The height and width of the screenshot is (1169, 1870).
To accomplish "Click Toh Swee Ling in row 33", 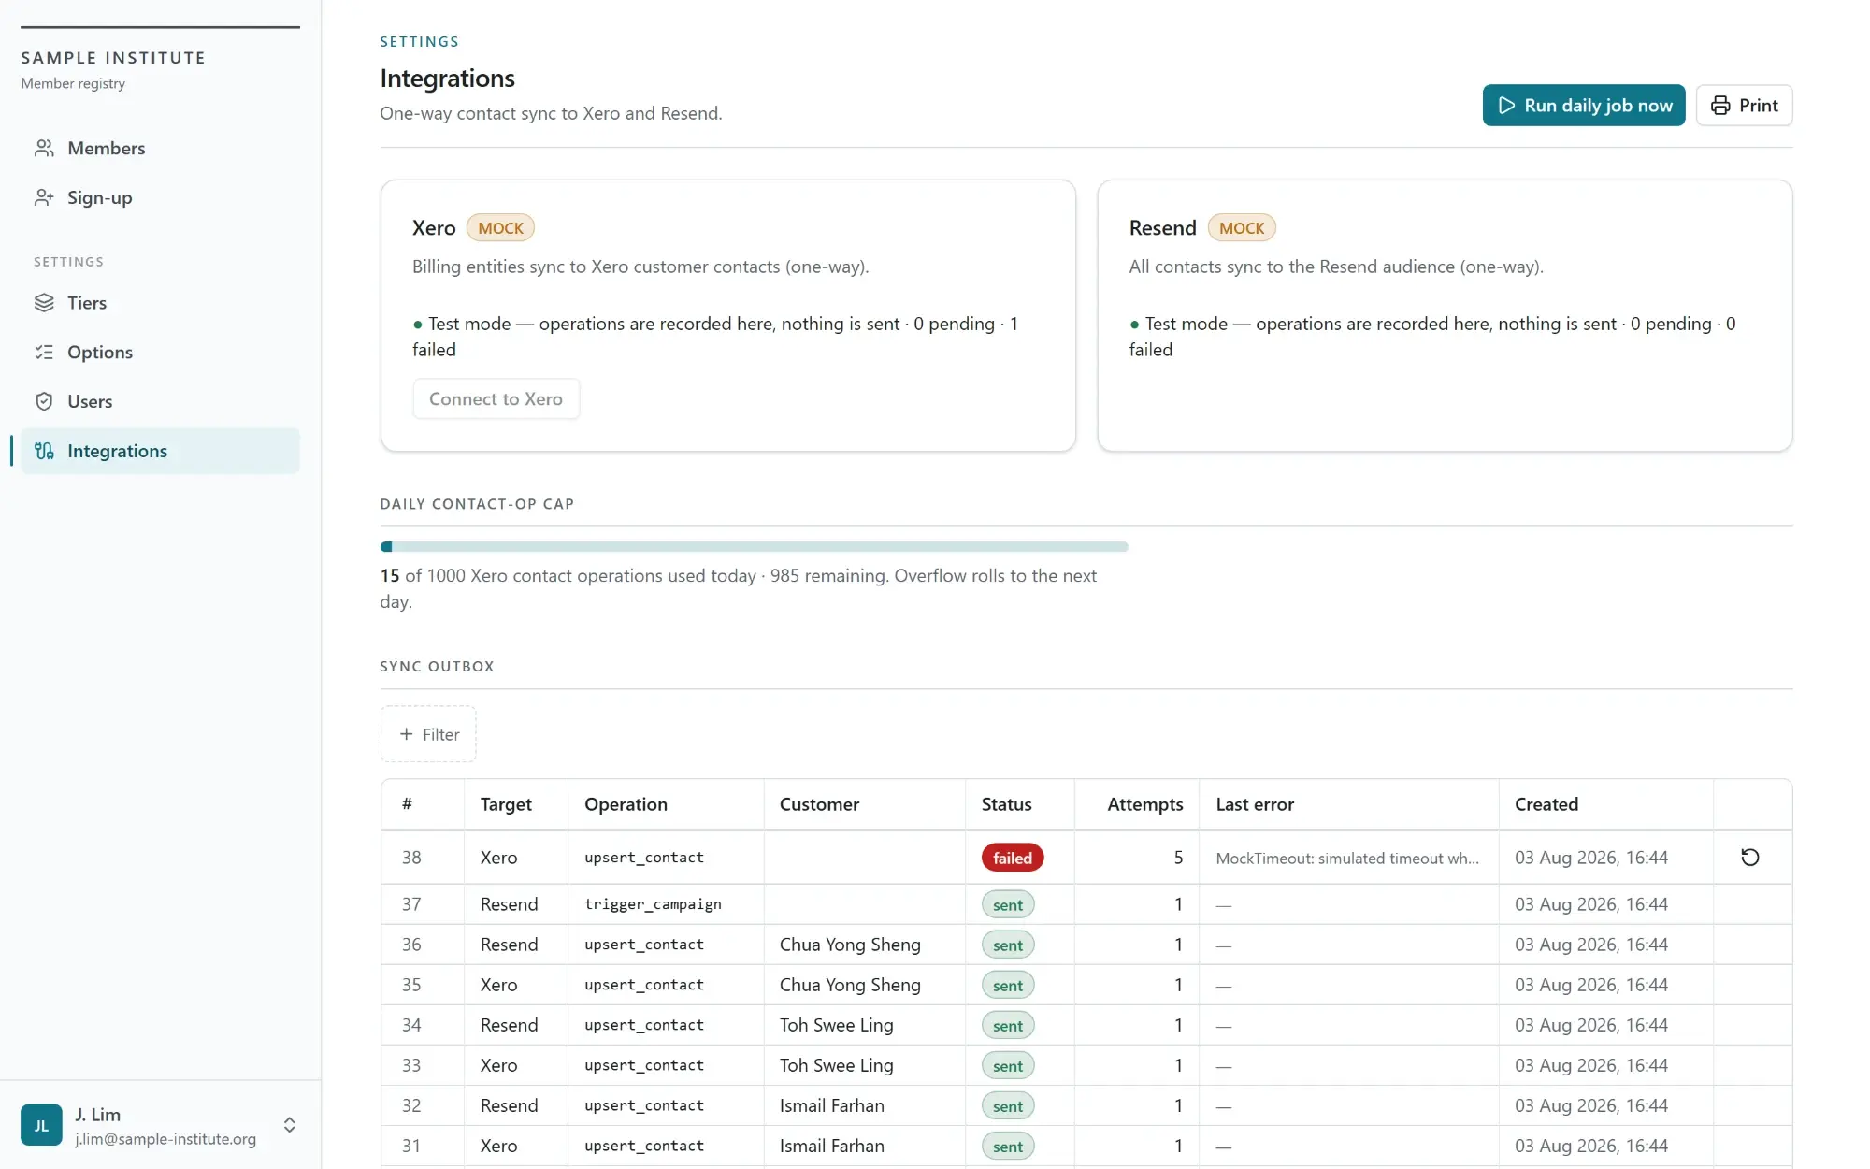I will pyautogui.click(x=836, y=1065).
